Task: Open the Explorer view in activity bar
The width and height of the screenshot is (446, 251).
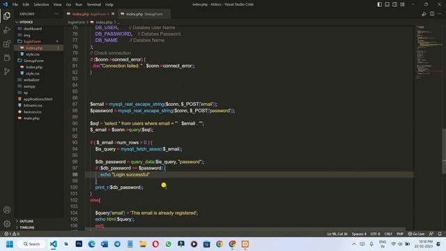Action: coord(7,15)
